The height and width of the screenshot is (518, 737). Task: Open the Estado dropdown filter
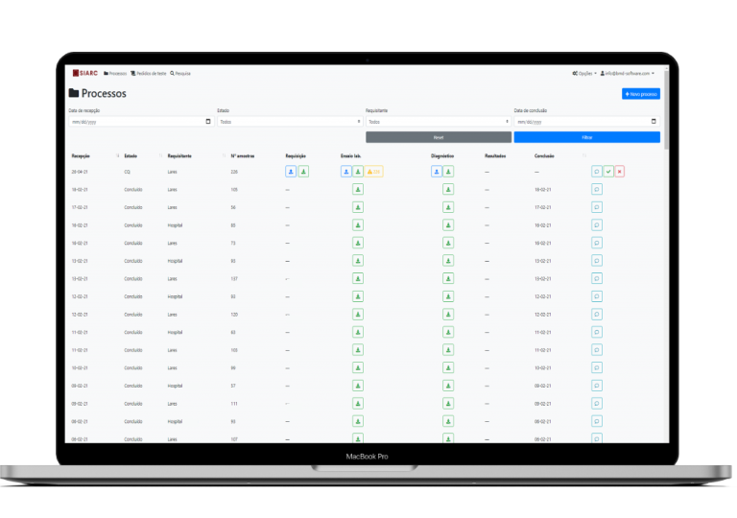pyautogui.click(x=289, y=122)
